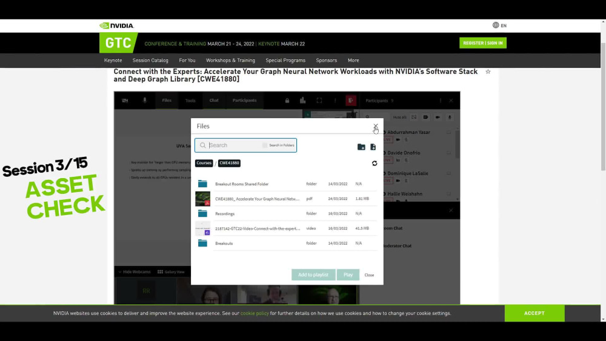Viewport: 606px width, 341px height.
Task: Open the Sponsors menu
Action: tap(326, 60)
